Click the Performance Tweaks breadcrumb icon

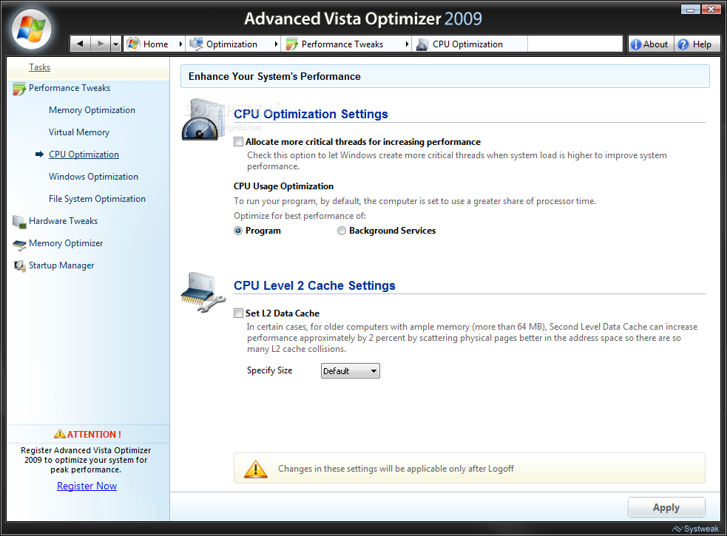point(291,44)
